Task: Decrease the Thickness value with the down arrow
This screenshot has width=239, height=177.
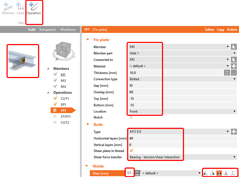Action: [227, 74]
